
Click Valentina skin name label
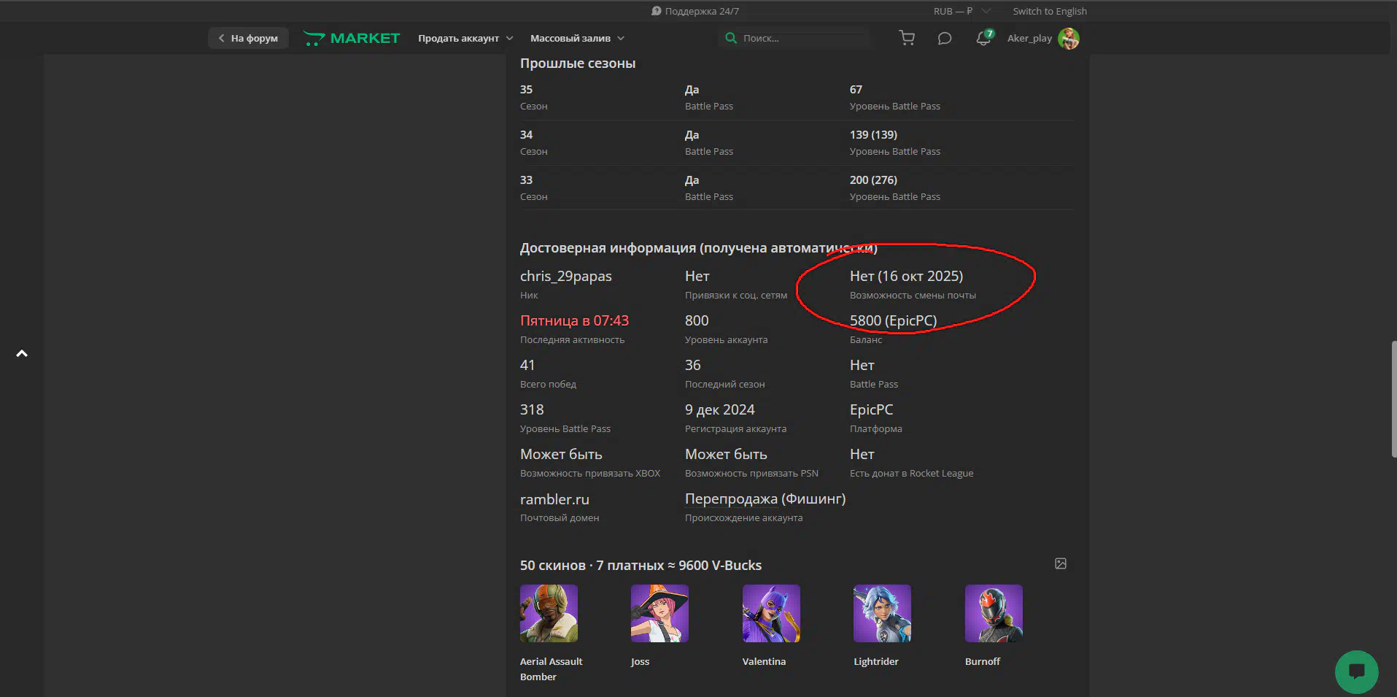(764, 661)
